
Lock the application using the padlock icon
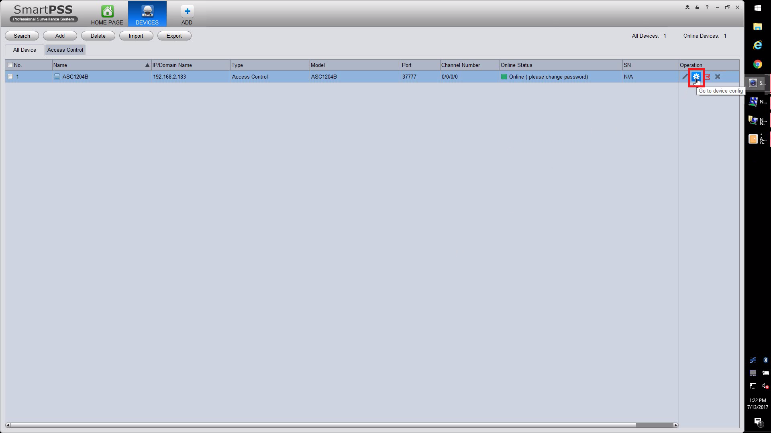click(697, 7)
